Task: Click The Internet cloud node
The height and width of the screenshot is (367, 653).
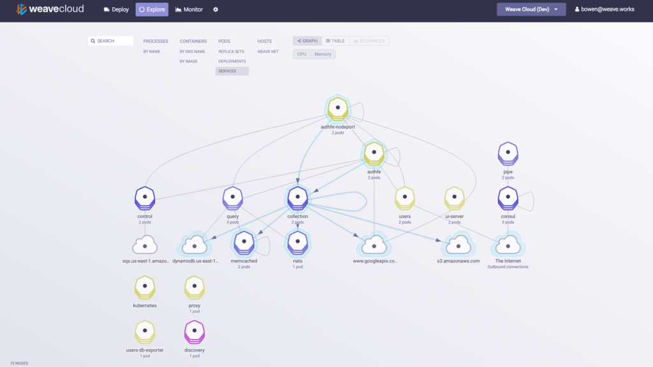Action: point(508,245)
